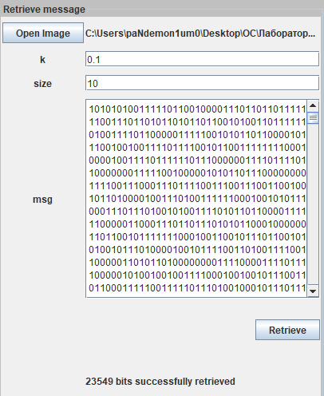Click the image file path C:\Users\paNdemon1um0
Viewport: 324px width, 396px height.
200,34
